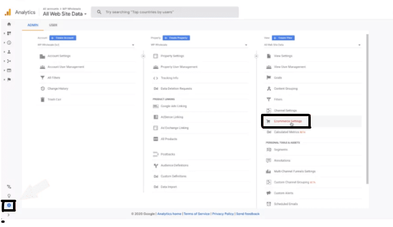
Task: Open Postbacks
Action: click(167, 154)
